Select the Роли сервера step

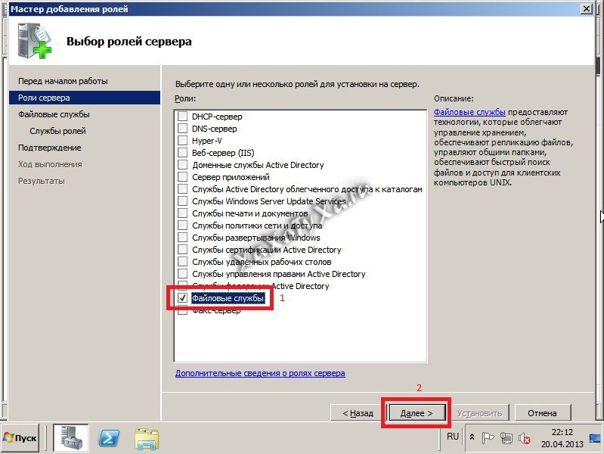tap(85, 98)
